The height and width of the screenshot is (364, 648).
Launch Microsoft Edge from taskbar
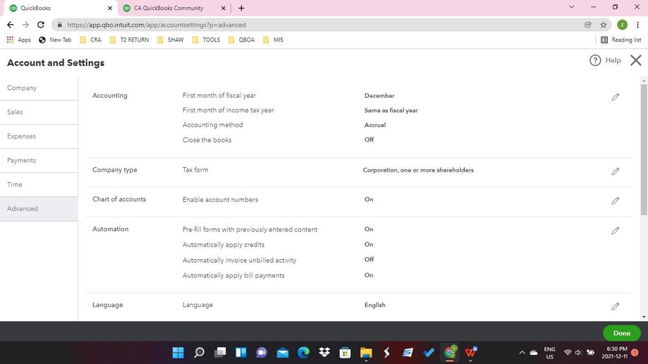pyautogui.click(x=304, y=352)
